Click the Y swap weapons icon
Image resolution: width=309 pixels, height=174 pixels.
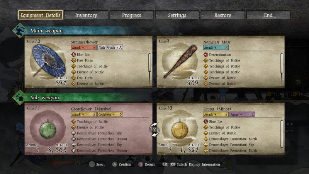point(154,130)
